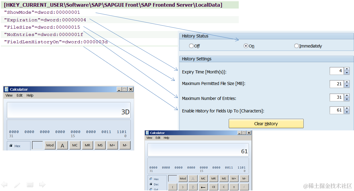Viewport: 354px width, 191px height.
Task: Click the calculator app icon in 3D window
Action: coord(6,89)
